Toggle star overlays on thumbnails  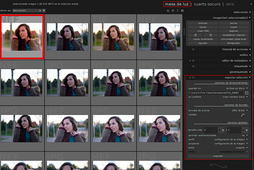click(173, 11)
